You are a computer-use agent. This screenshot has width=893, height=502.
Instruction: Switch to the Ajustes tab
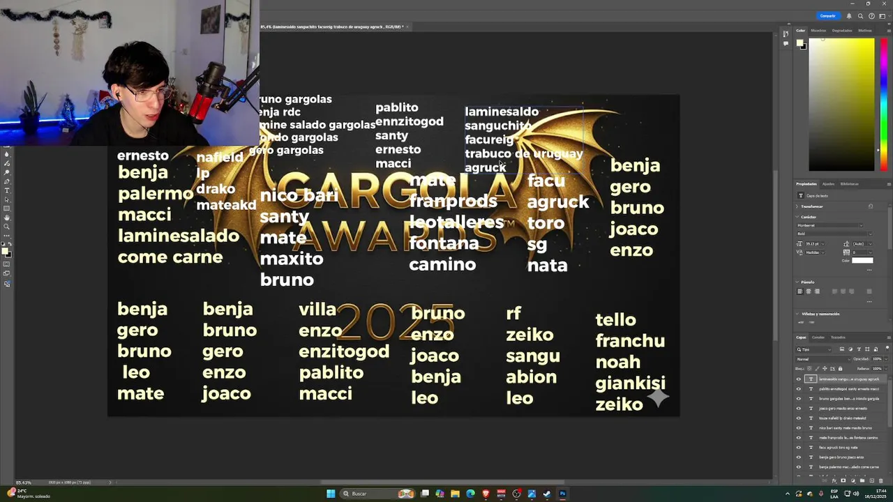828,184
